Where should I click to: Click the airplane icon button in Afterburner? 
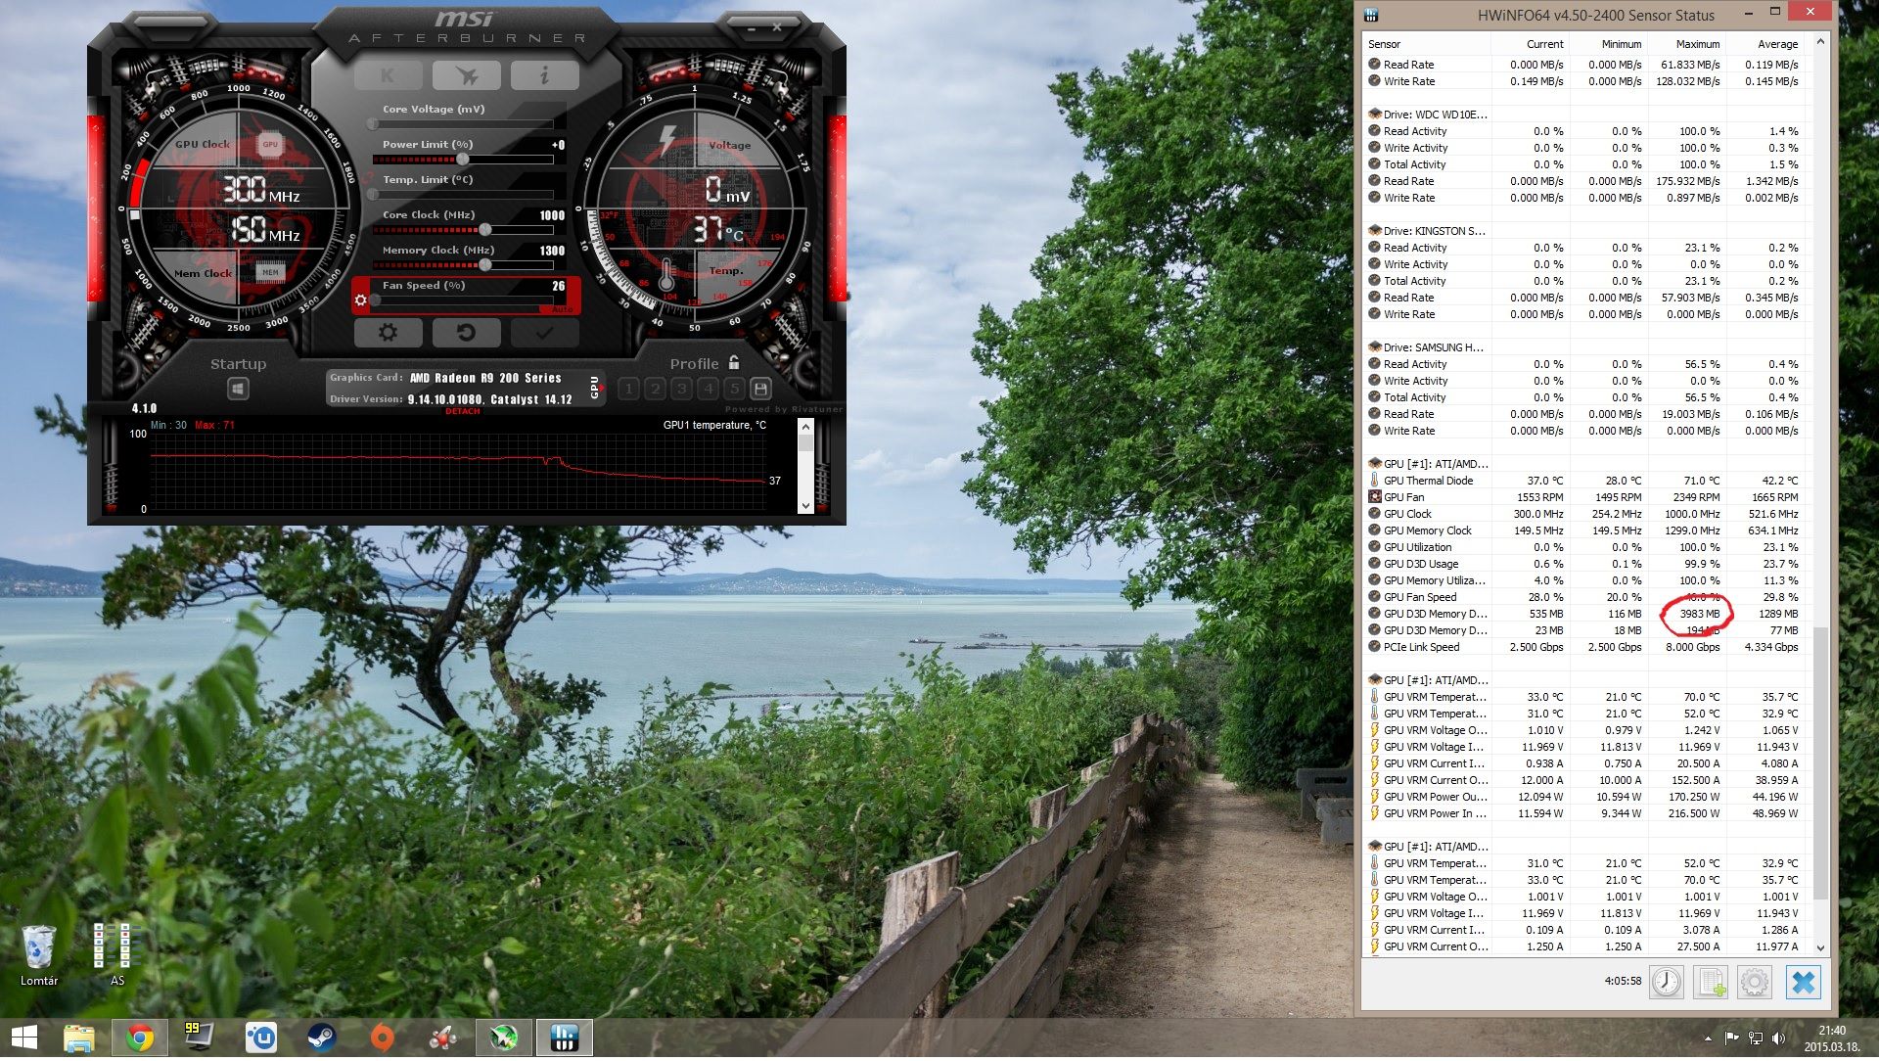click(466, 75)
